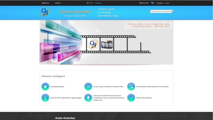This screenshot has height=120, width=213.
Task: Expand the Compras cart dropdown arrow
Action: [x=171, y=3]
